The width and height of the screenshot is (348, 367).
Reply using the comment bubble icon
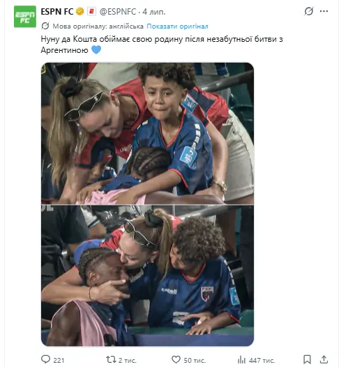[x=45, y=359]
